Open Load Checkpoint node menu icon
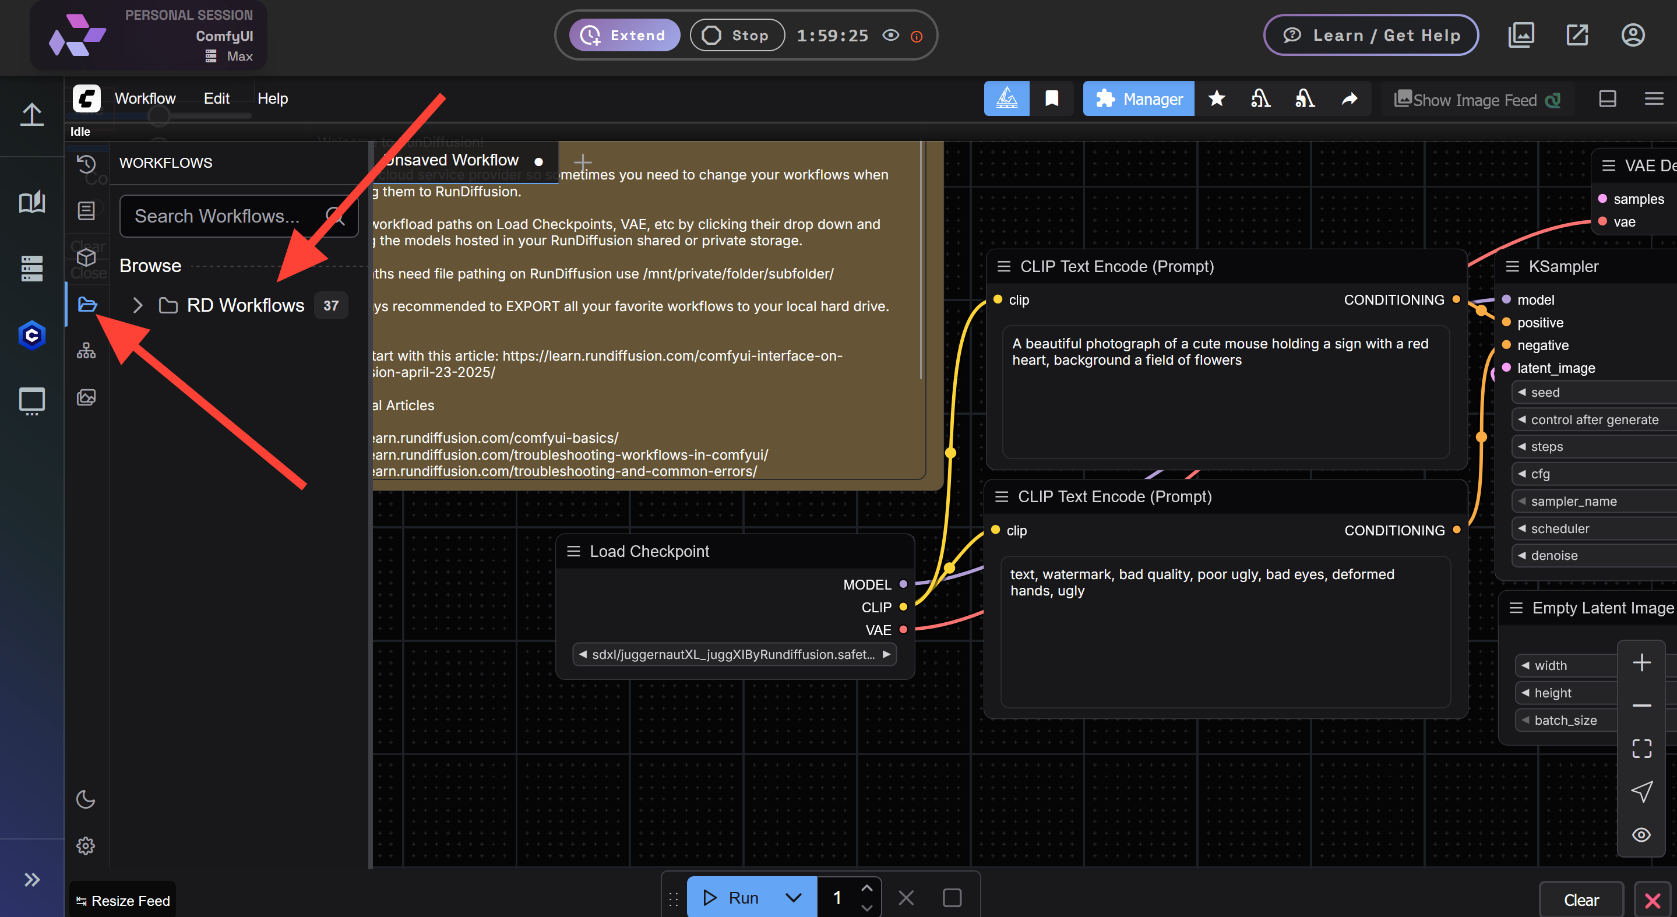 573,551
